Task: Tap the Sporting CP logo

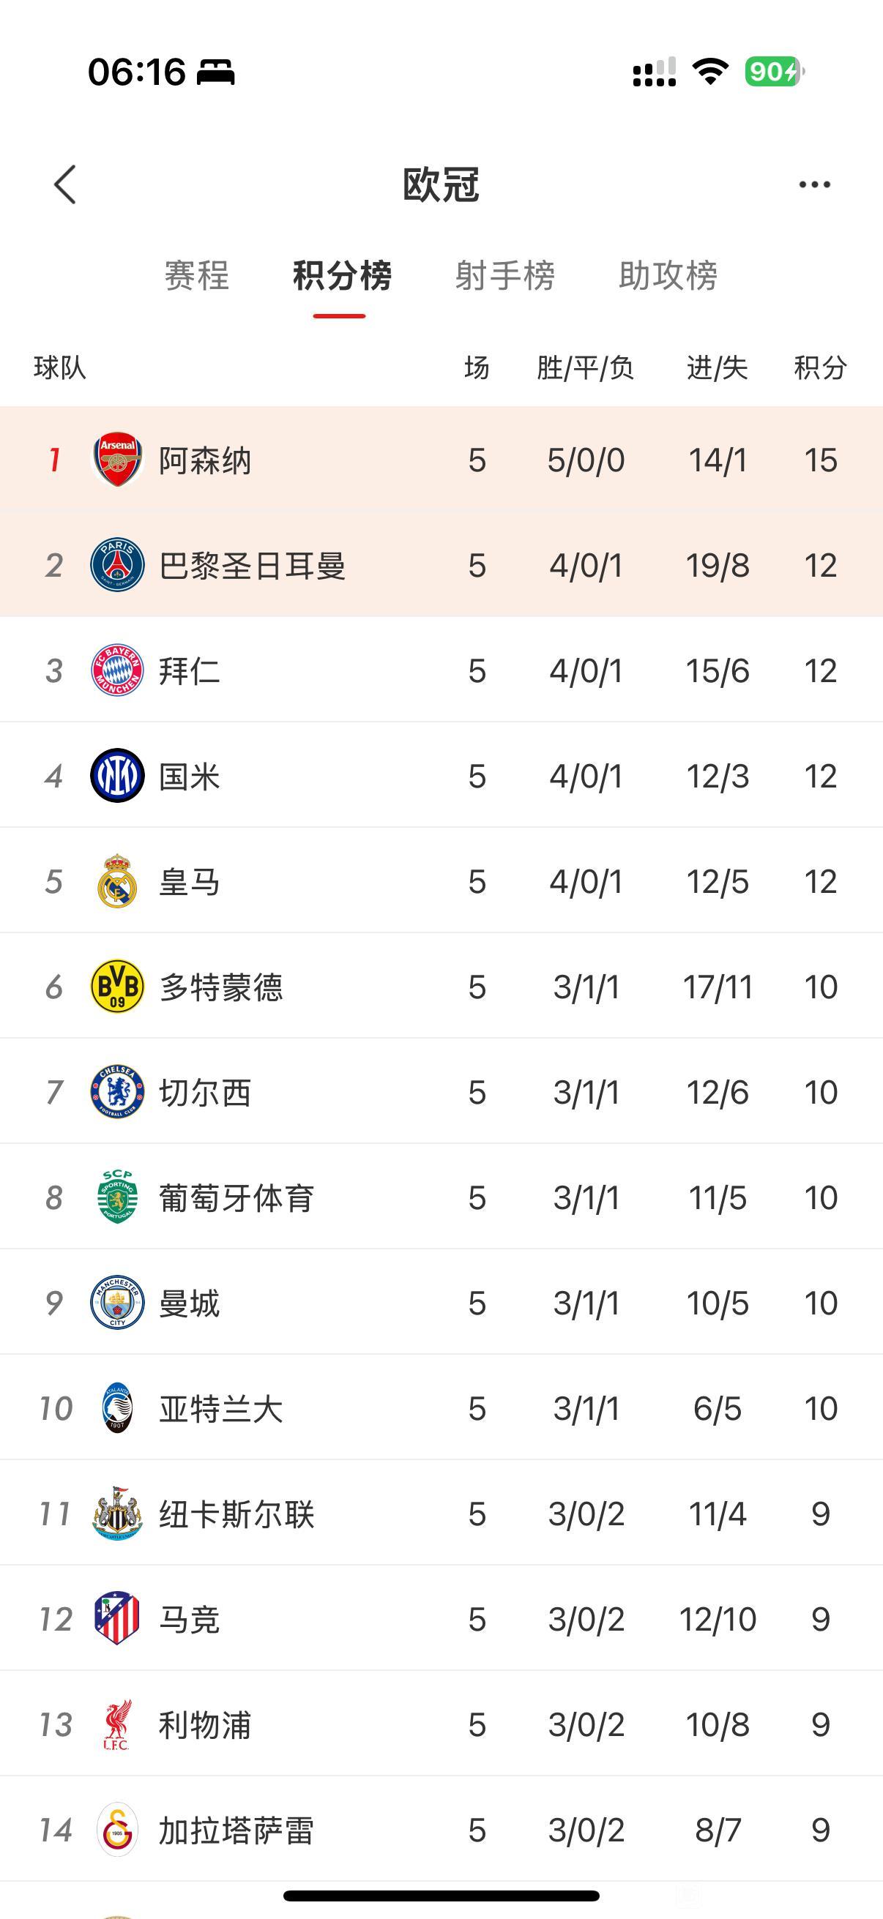Action: coord(117,1197)
